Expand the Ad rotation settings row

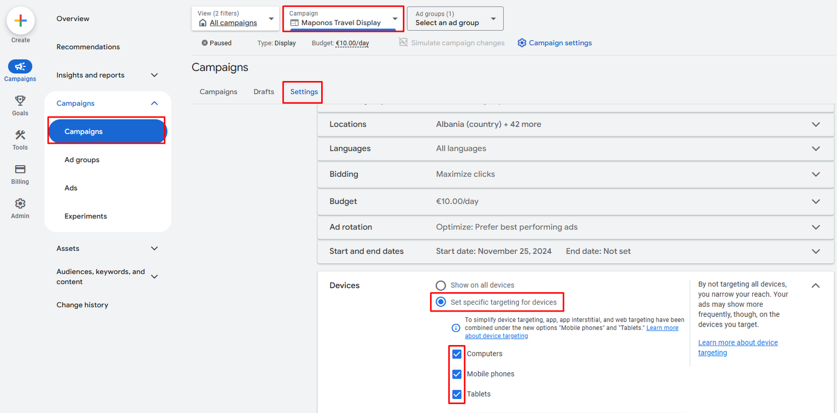[x=575, y=227]
